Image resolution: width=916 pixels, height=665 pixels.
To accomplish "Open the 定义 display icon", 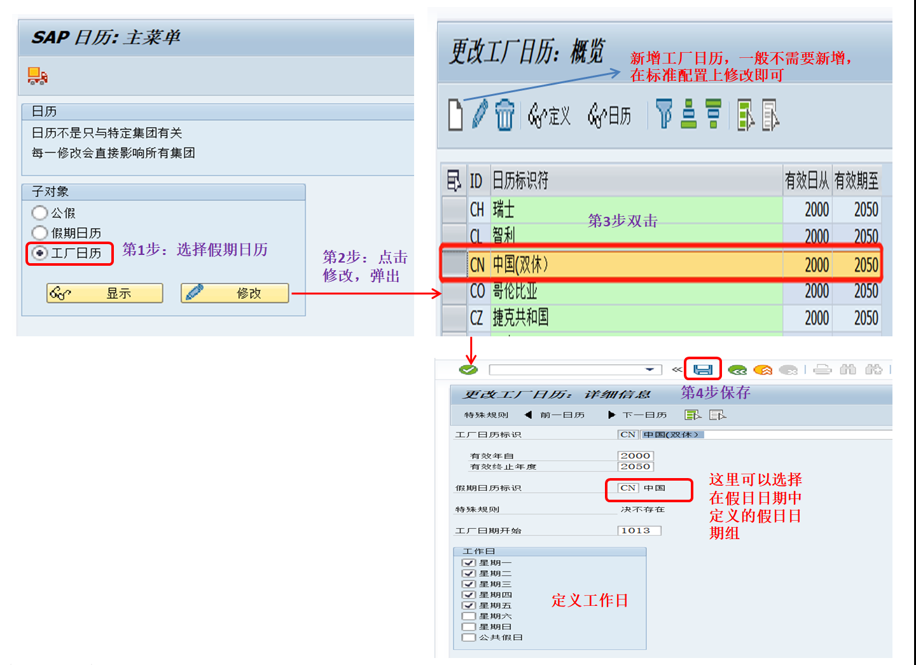I will pos(548,116).
